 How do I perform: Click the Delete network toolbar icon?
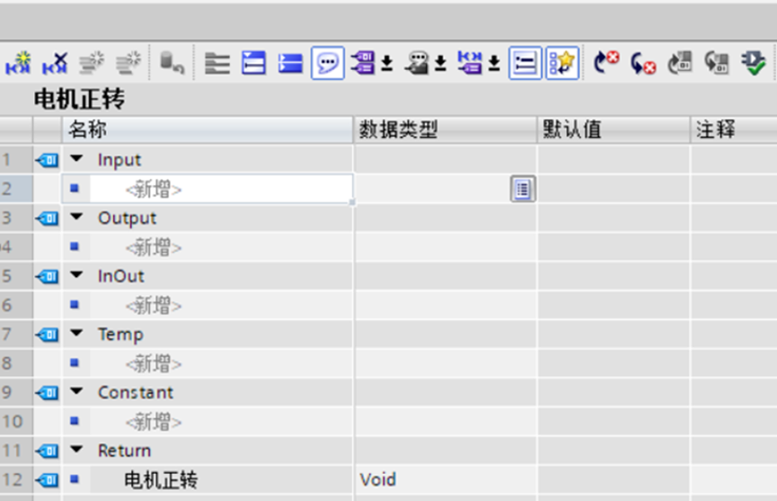(x=55, y=63)
